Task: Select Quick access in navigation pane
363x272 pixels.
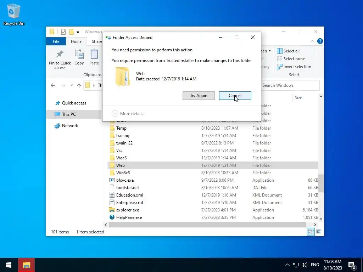Action: coord(74,103)
